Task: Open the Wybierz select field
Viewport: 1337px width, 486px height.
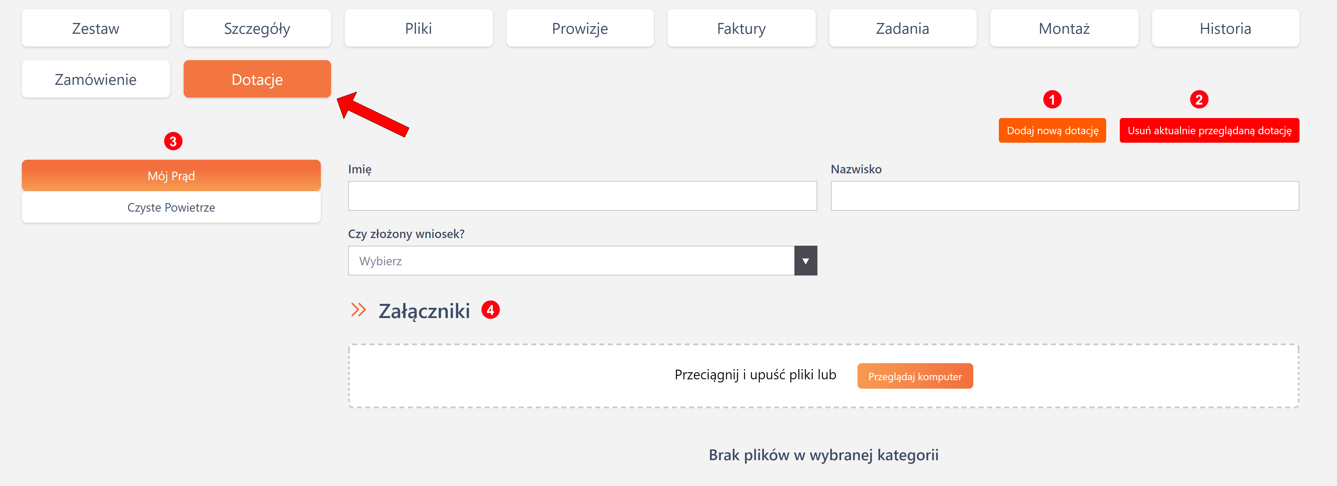Action: click(x=571, y=261)
